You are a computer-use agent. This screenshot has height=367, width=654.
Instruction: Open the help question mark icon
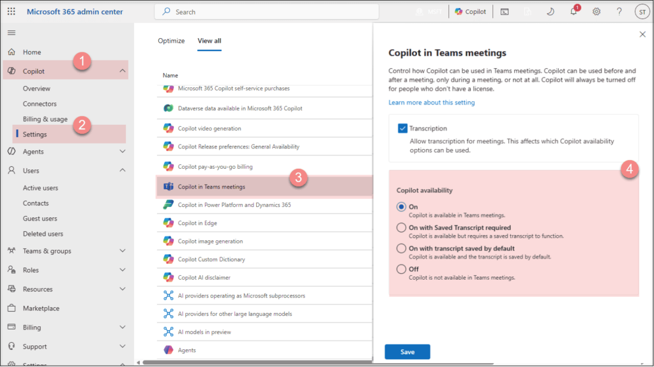coord(620,11)
